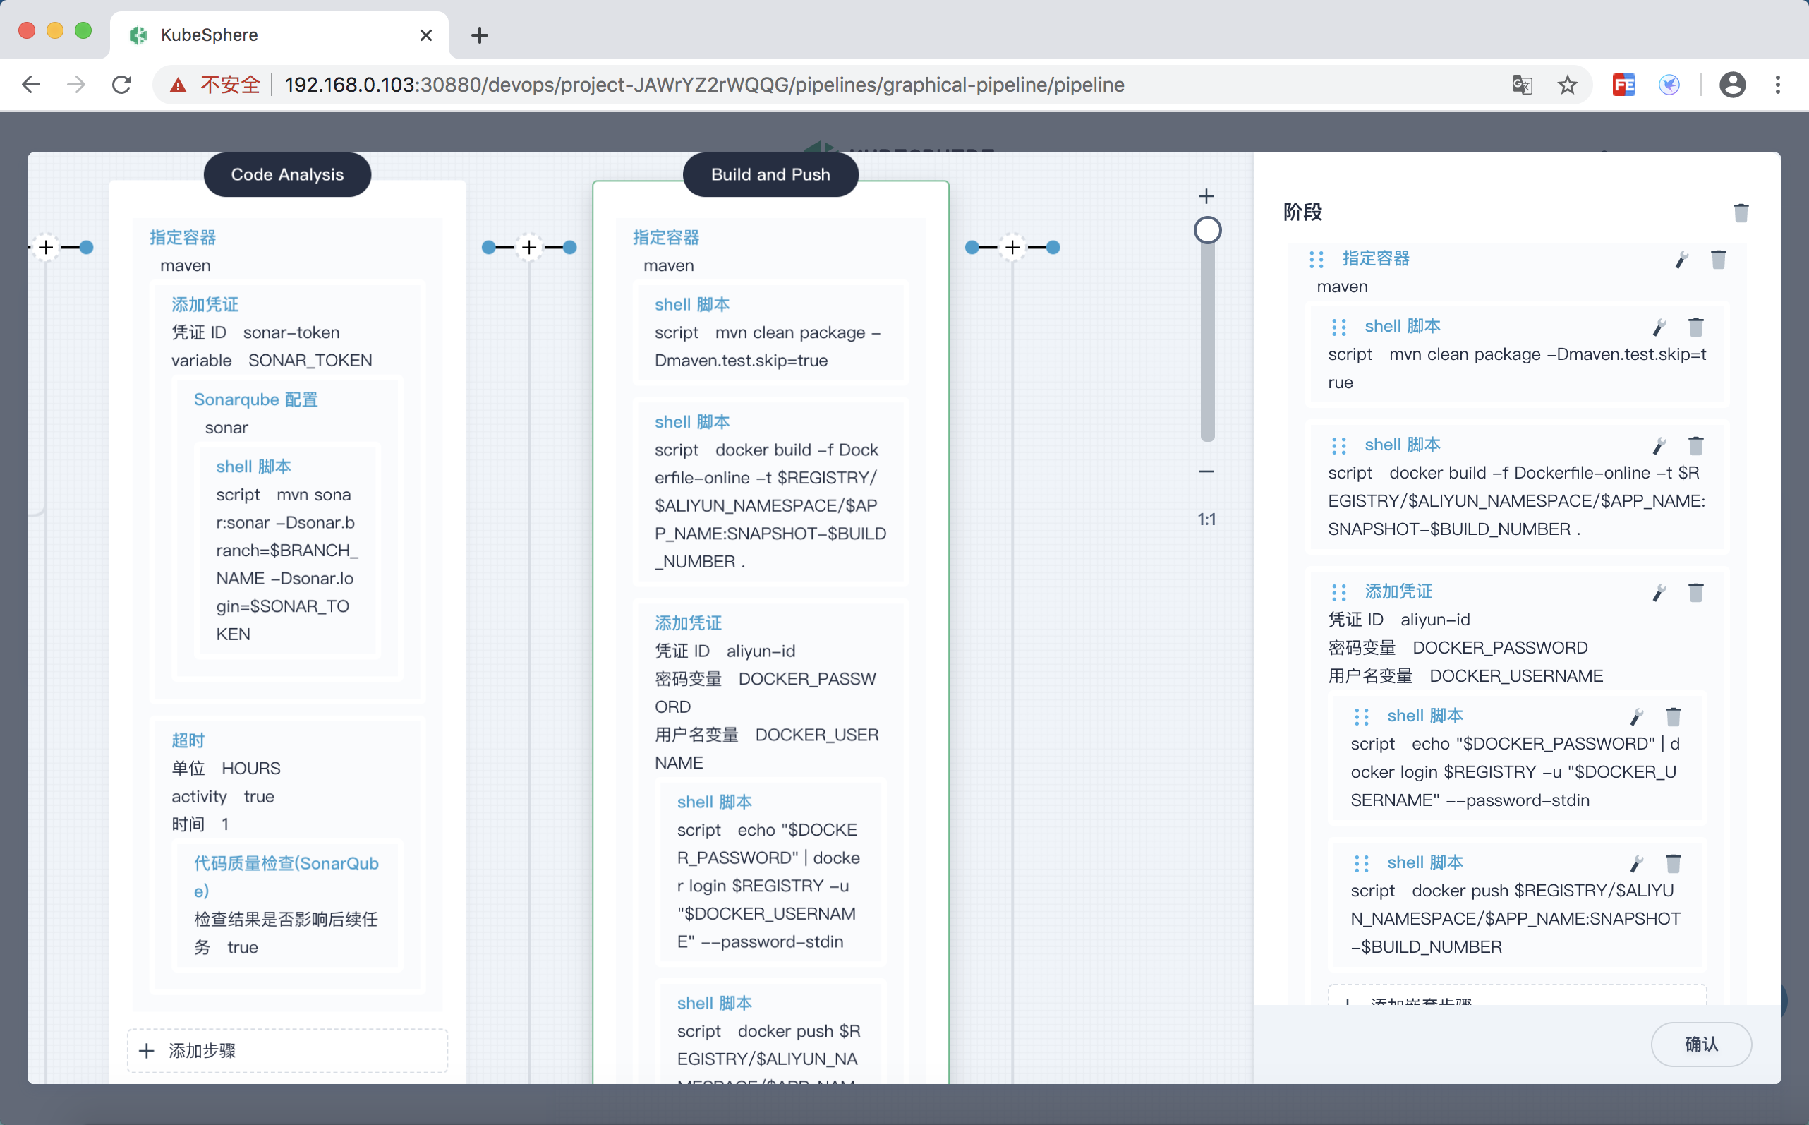
Task: Edit the 指定容器 maven step with wrench icon
Action: point(1681,260)
